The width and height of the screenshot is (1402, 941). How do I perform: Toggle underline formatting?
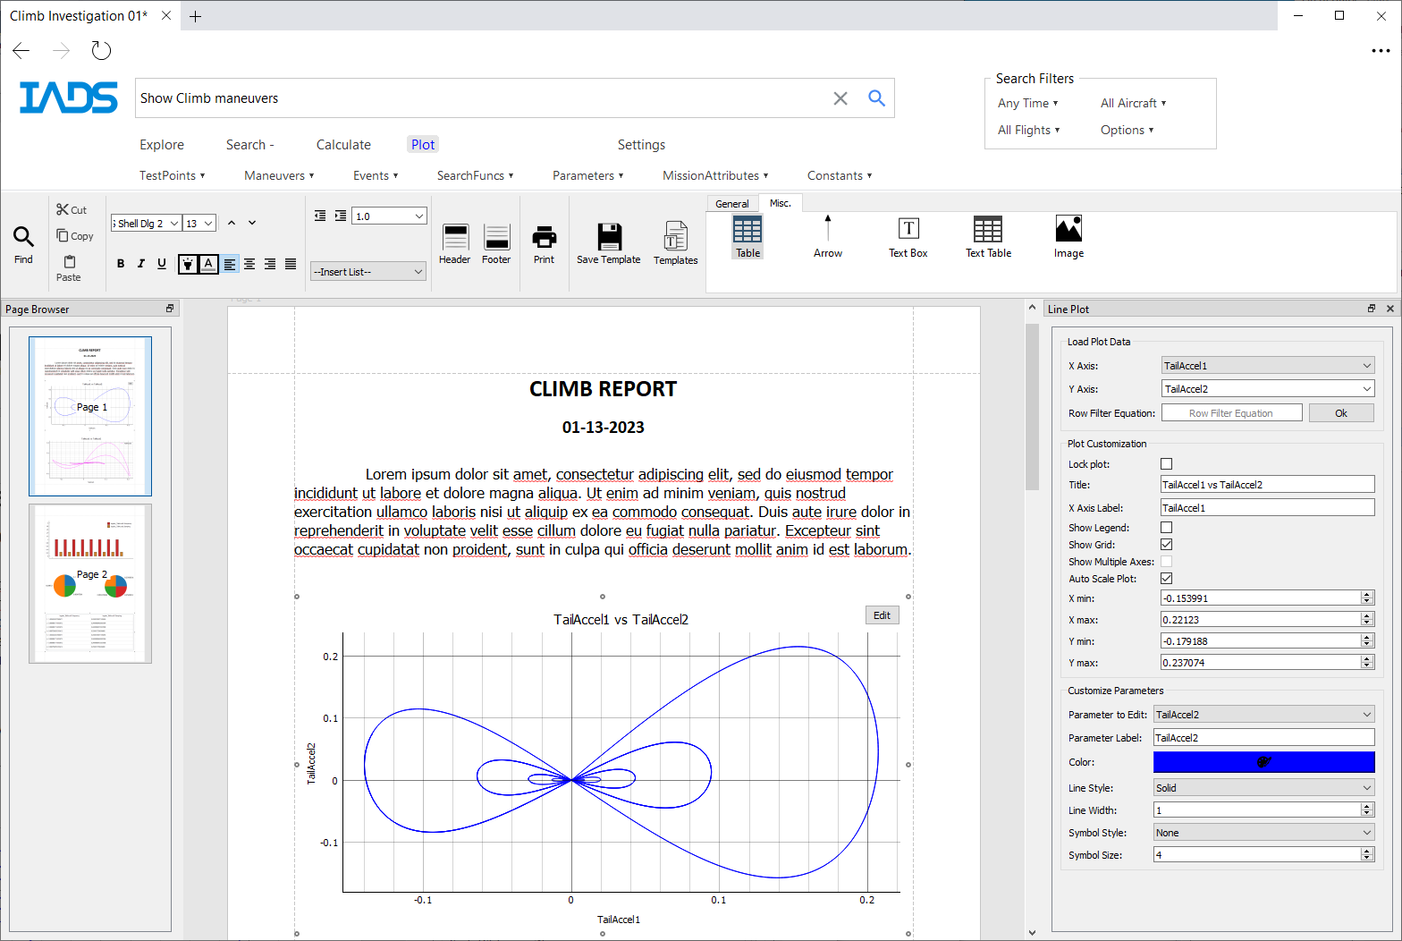coord(162,264)
